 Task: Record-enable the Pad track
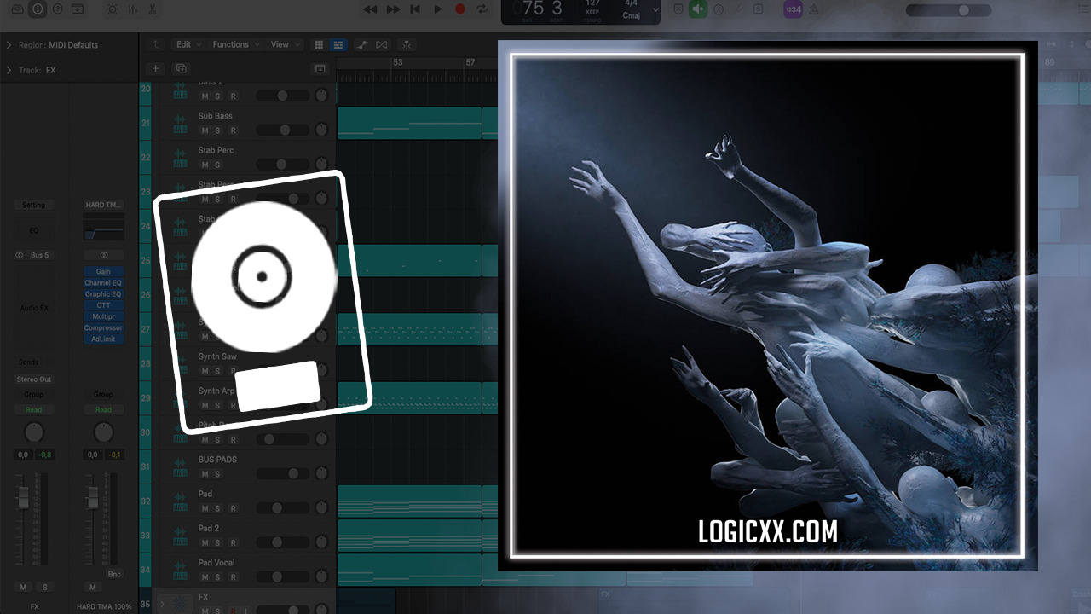[x=233, y=508]
